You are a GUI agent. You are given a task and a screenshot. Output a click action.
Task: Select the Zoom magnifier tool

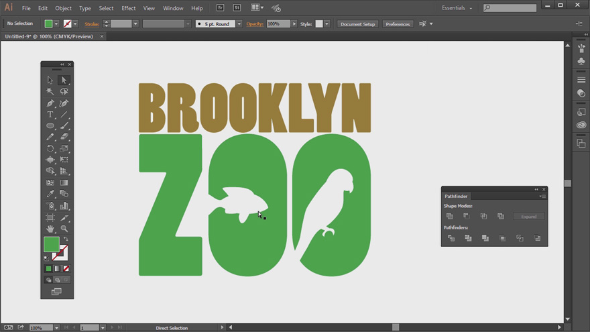point(64,229)
